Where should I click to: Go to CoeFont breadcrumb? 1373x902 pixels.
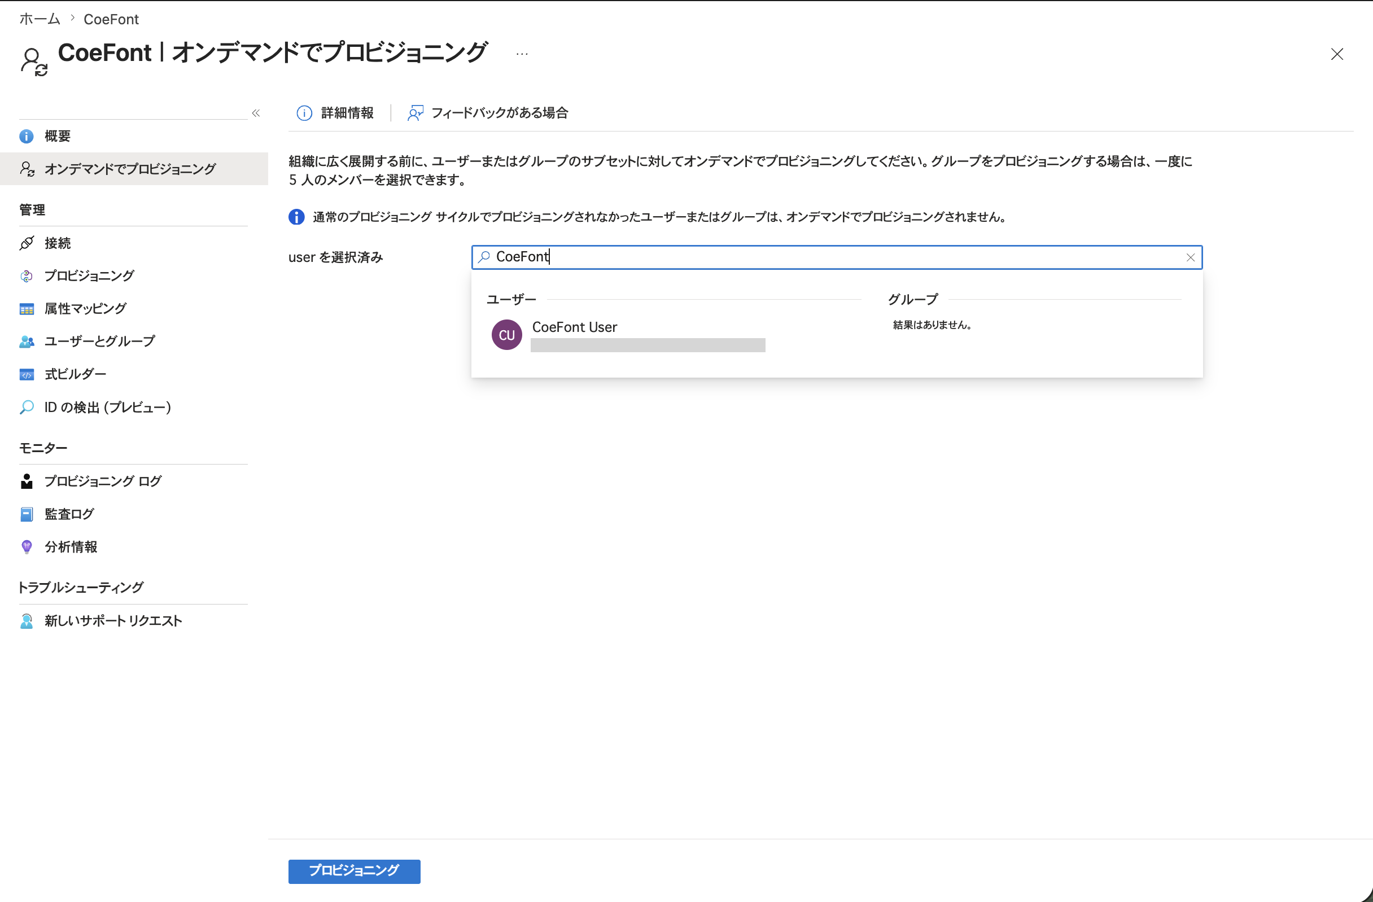pyautogui.click(x=111, y=19)
